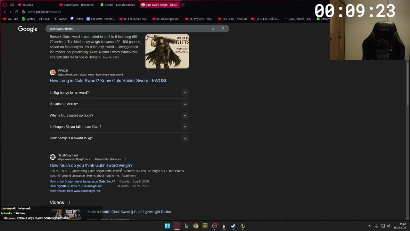Expand "Is Guts 6 3 or 6 8?"
Viewport: 410px width, 231px height.
click(x=119, y=104)
